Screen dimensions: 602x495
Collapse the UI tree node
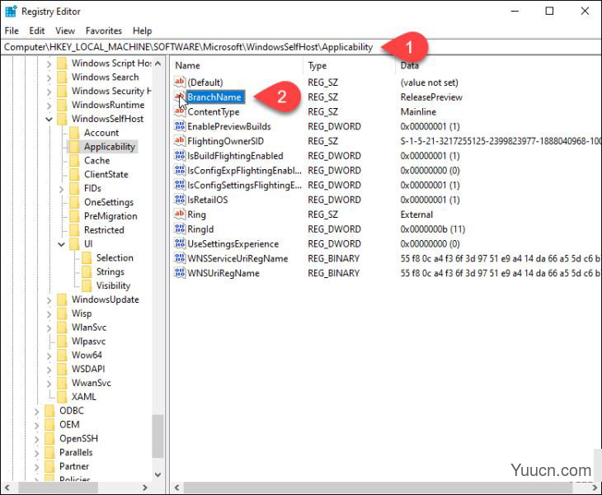click(61, 244)
